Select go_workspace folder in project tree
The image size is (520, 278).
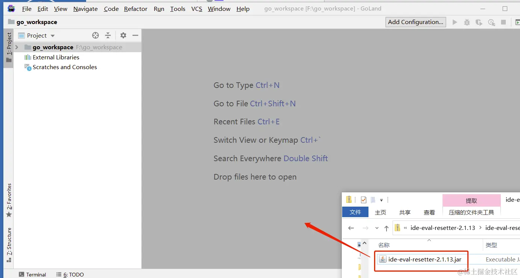(x=77, y=47)
